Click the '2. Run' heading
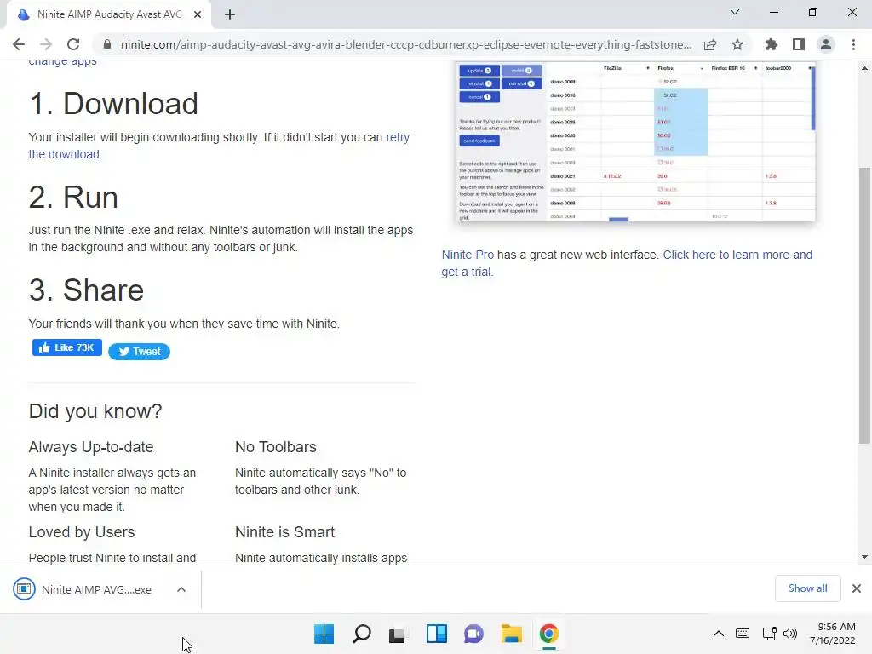This screenshot has width=872, height=654. coord(73,198)
